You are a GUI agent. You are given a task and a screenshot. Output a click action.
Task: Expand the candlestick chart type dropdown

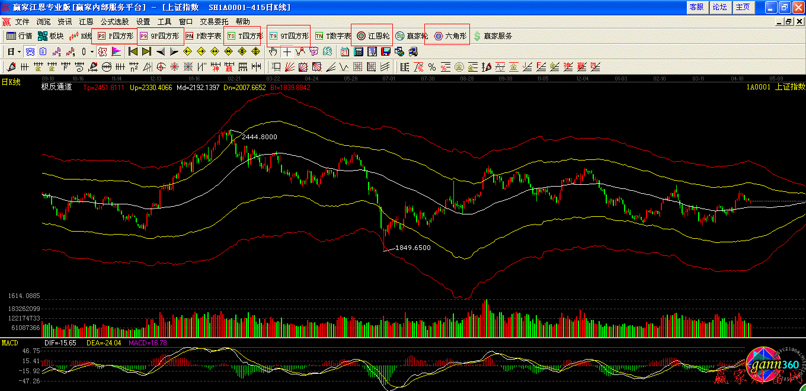[x=92, y=52]
